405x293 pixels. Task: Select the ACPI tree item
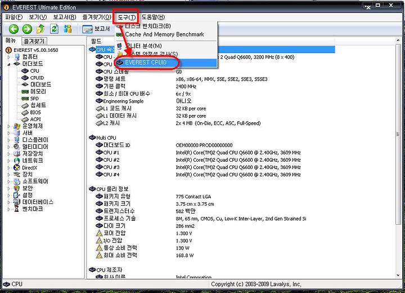coord(35,119)
